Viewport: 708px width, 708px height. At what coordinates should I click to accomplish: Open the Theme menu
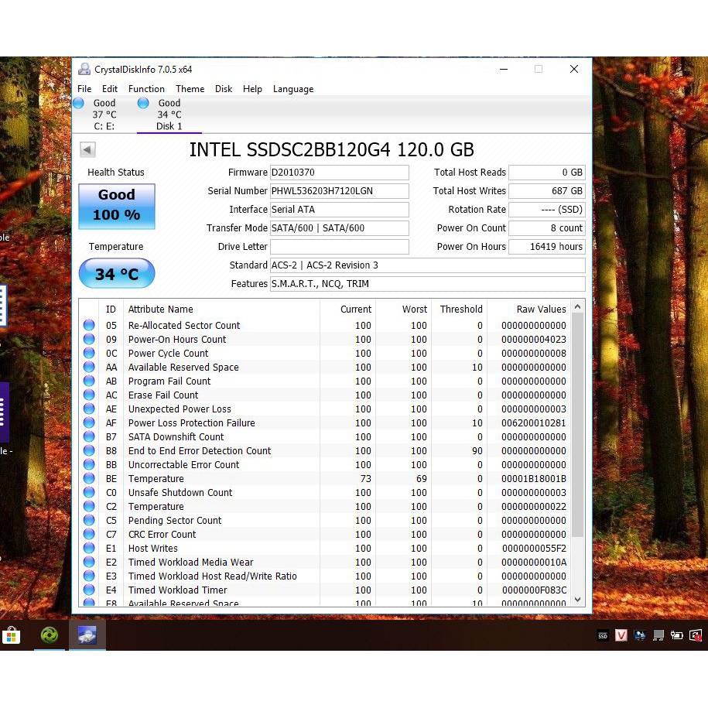190,89
